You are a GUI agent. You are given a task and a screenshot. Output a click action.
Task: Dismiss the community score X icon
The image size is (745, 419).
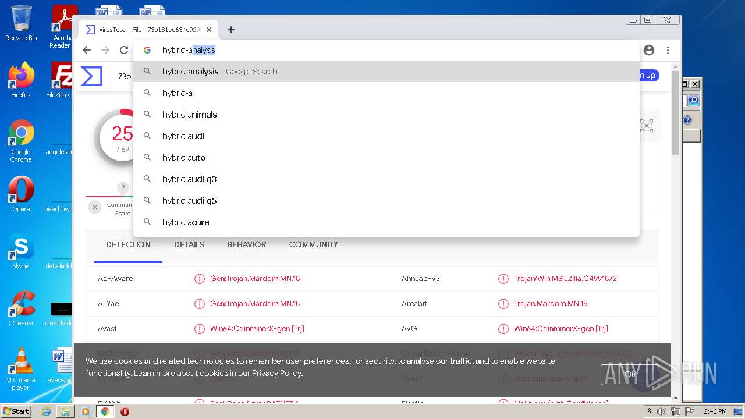(x=95, y=207)
